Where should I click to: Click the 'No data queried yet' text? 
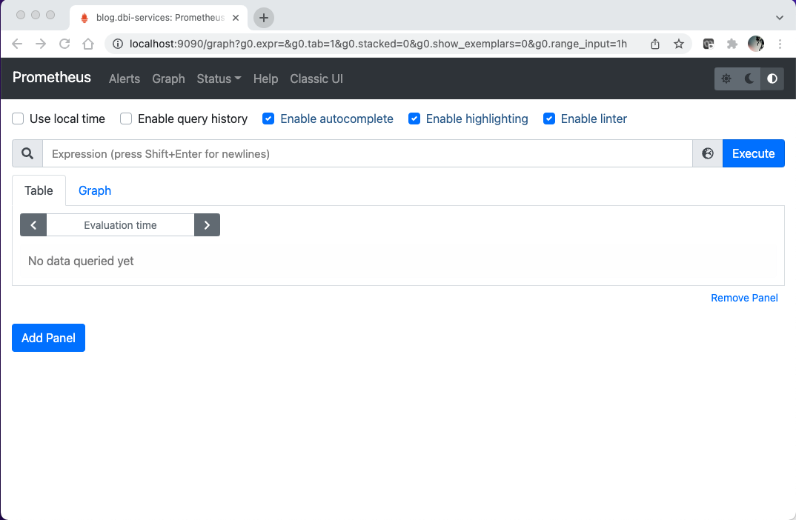(x=81, y=261)
